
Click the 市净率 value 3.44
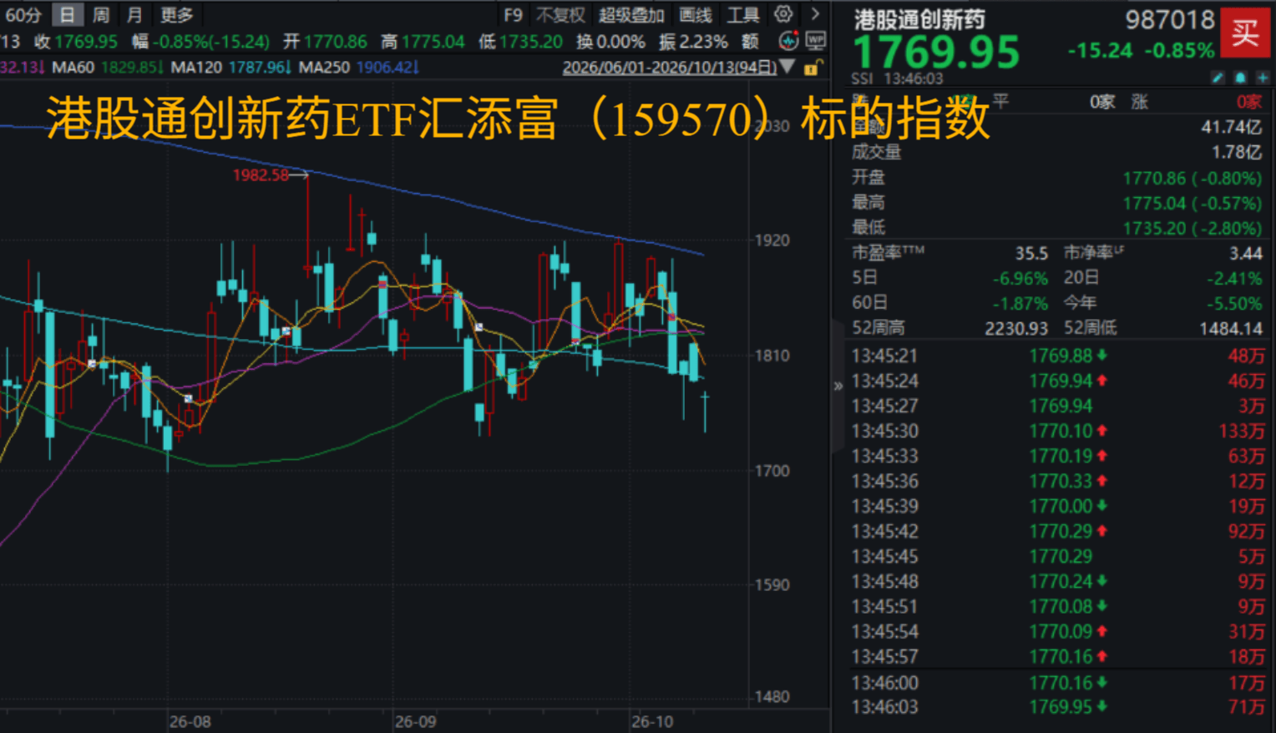pyautogui.click(x=1246, y=253)
